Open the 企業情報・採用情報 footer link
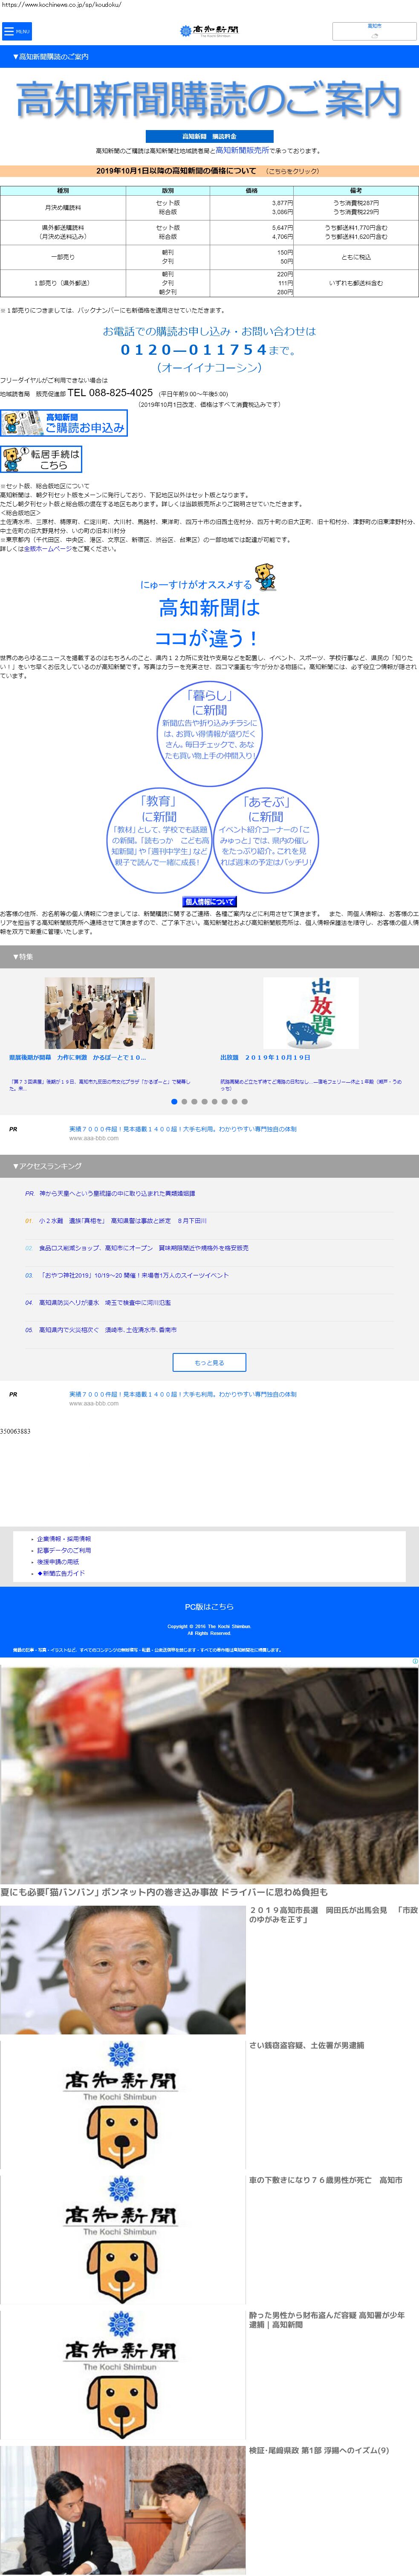This screenshot has height=2576, width=419. click(x=64, y=1539)
